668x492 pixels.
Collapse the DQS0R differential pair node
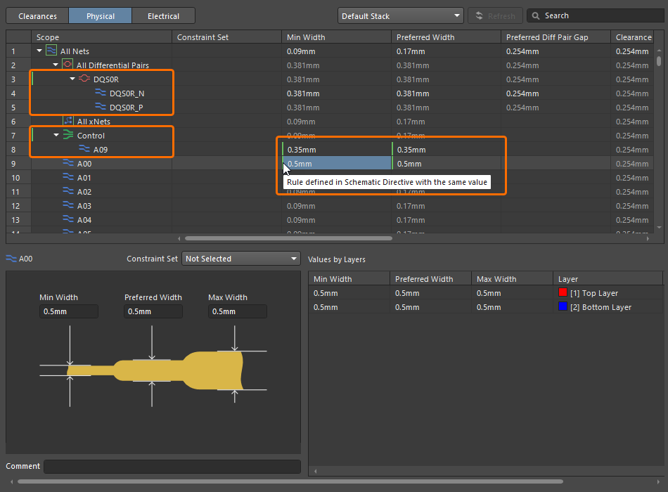pos(72,79)
